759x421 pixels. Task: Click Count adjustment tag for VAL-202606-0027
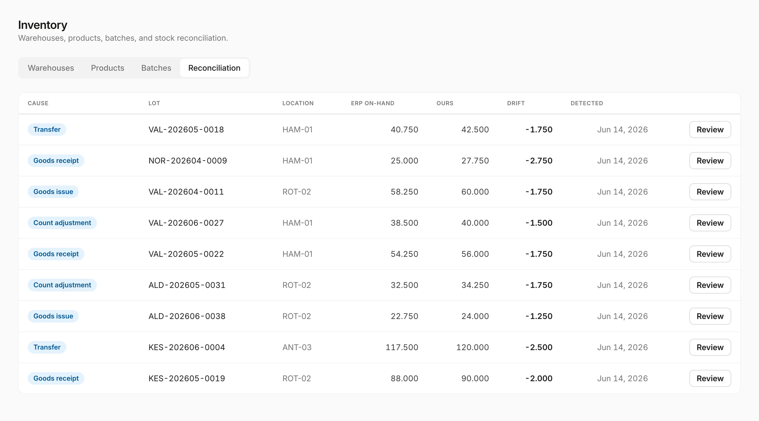pos(62,223)
